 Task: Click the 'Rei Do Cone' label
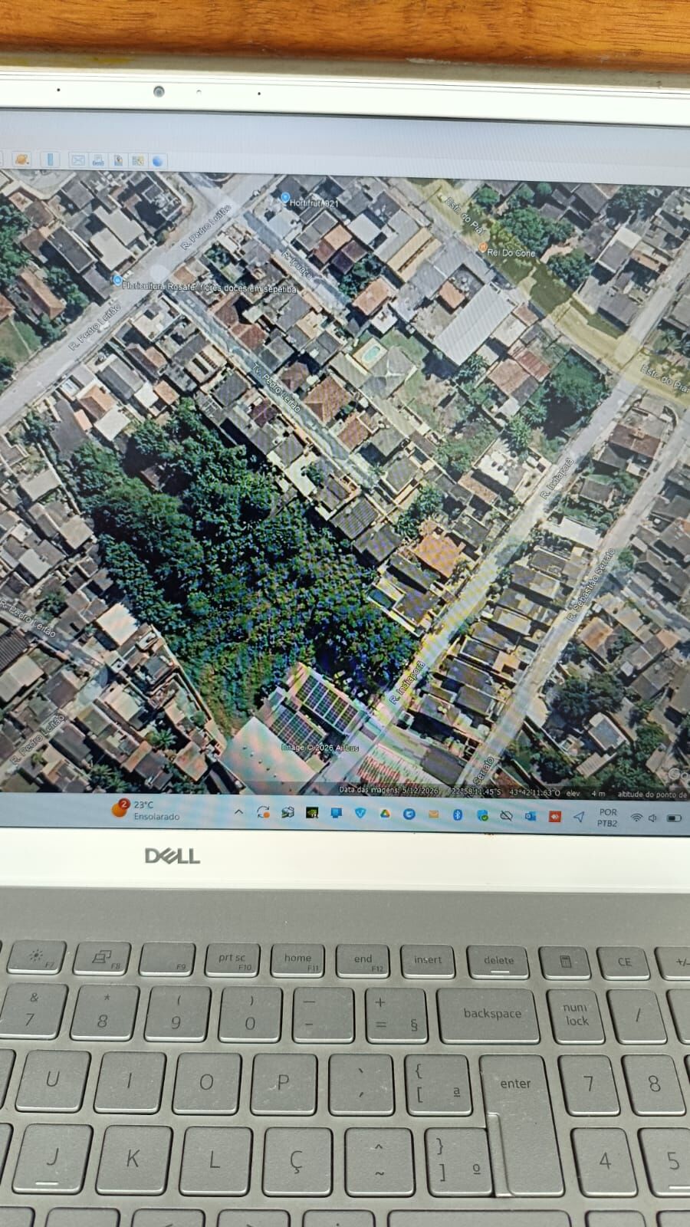511,252
